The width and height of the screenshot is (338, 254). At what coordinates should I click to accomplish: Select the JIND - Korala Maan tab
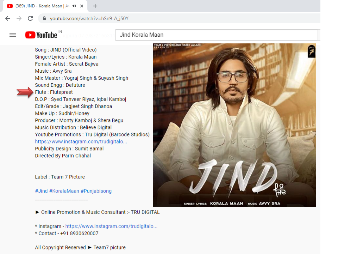click(x=39, y=6)
